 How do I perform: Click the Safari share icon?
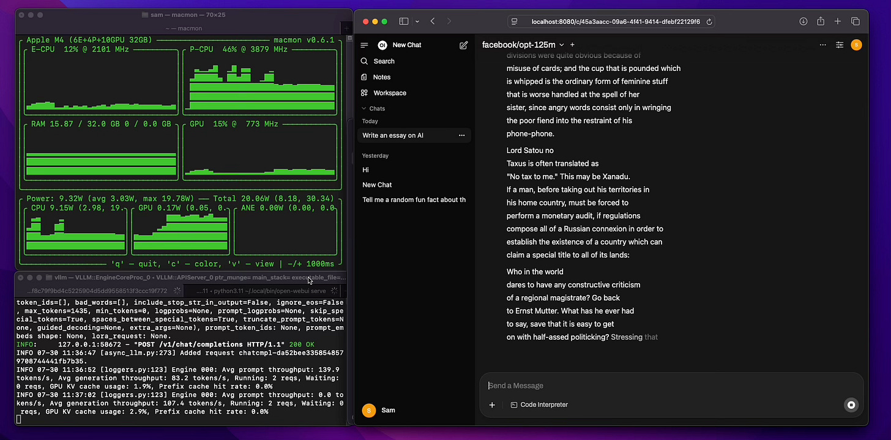821,21
